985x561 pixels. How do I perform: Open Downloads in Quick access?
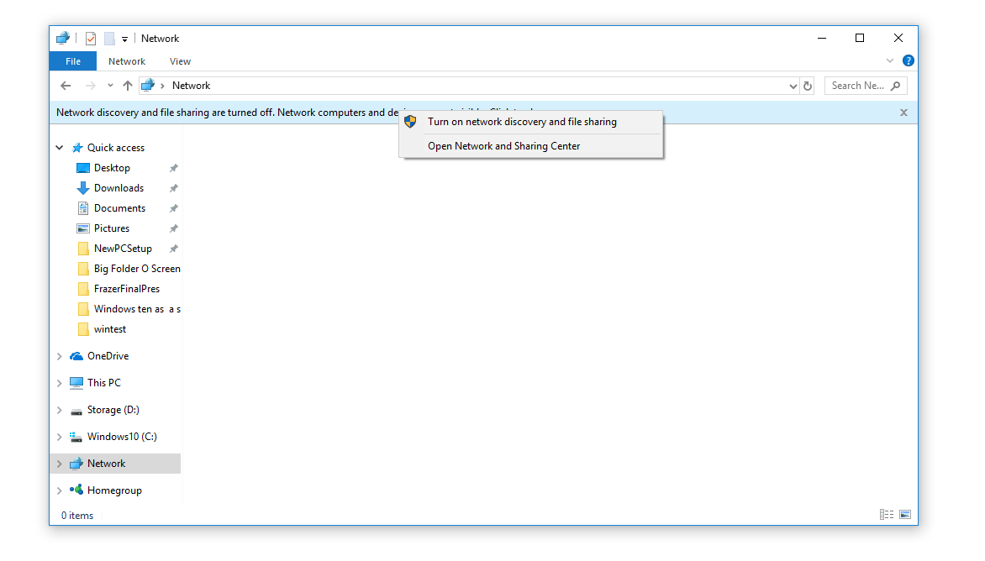119,187
